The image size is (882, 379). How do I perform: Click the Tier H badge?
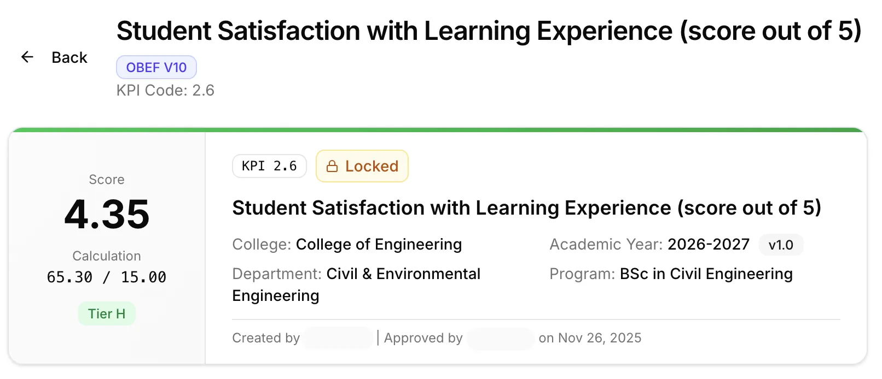pyautogui.click(x=107, y=313)
